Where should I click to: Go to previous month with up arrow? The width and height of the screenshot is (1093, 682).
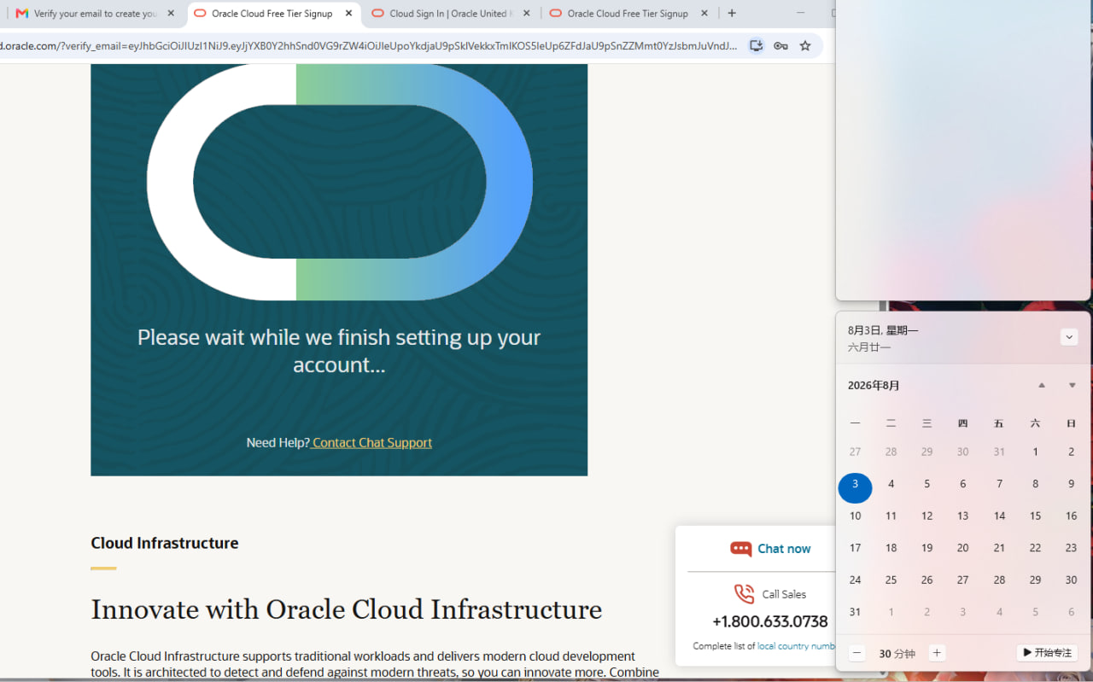pos(1042,386)
